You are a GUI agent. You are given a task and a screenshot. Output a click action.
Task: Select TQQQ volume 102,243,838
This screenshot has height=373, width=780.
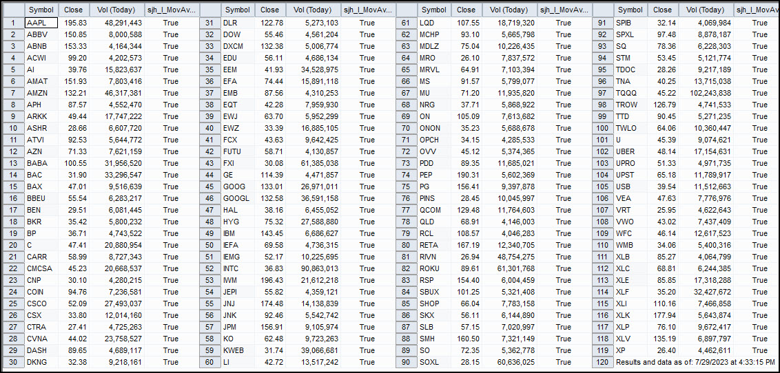coord(706,93)
